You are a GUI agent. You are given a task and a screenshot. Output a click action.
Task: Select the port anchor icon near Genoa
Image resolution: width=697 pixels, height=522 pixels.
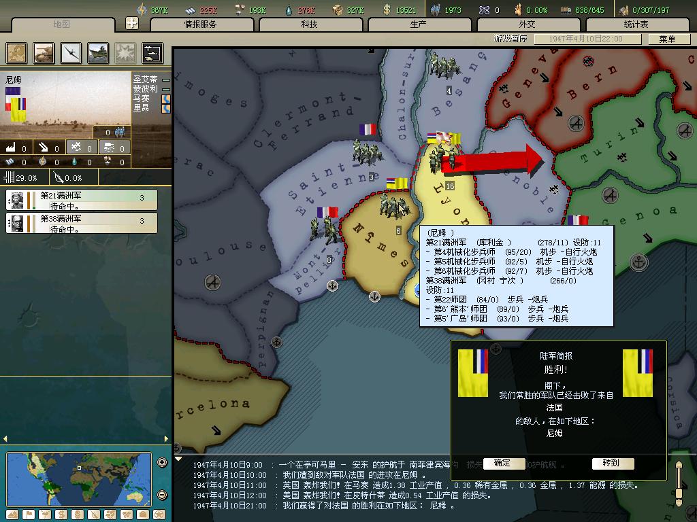click(x=638, y=262)
